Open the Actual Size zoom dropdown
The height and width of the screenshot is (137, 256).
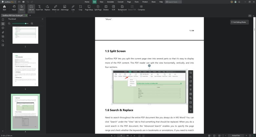[236, 136]
